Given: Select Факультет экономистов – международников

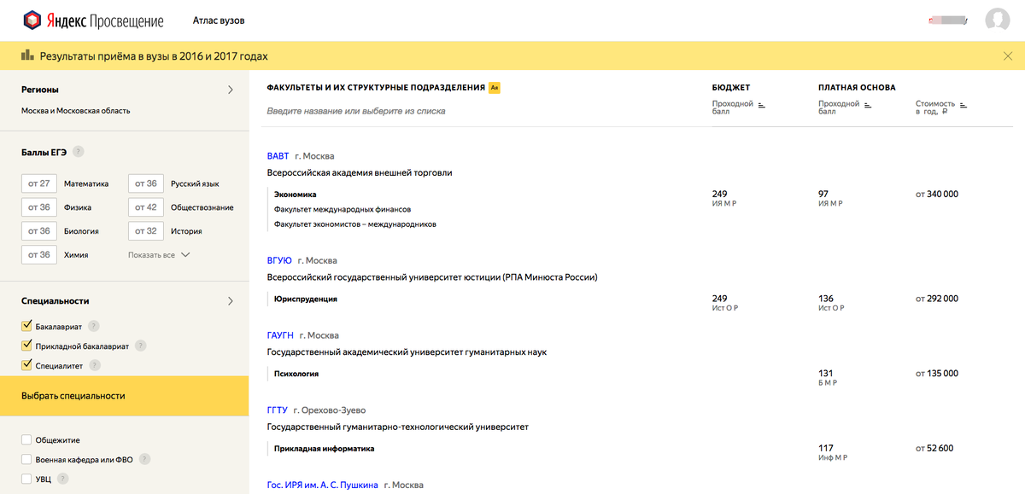Looking at the screenshot, I should [355, 224].
